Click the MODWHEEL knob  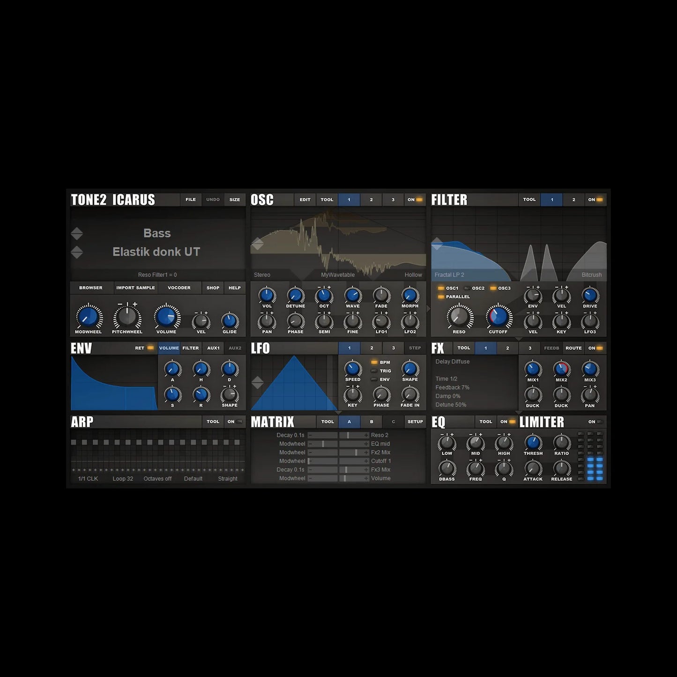tap(89, 317)
